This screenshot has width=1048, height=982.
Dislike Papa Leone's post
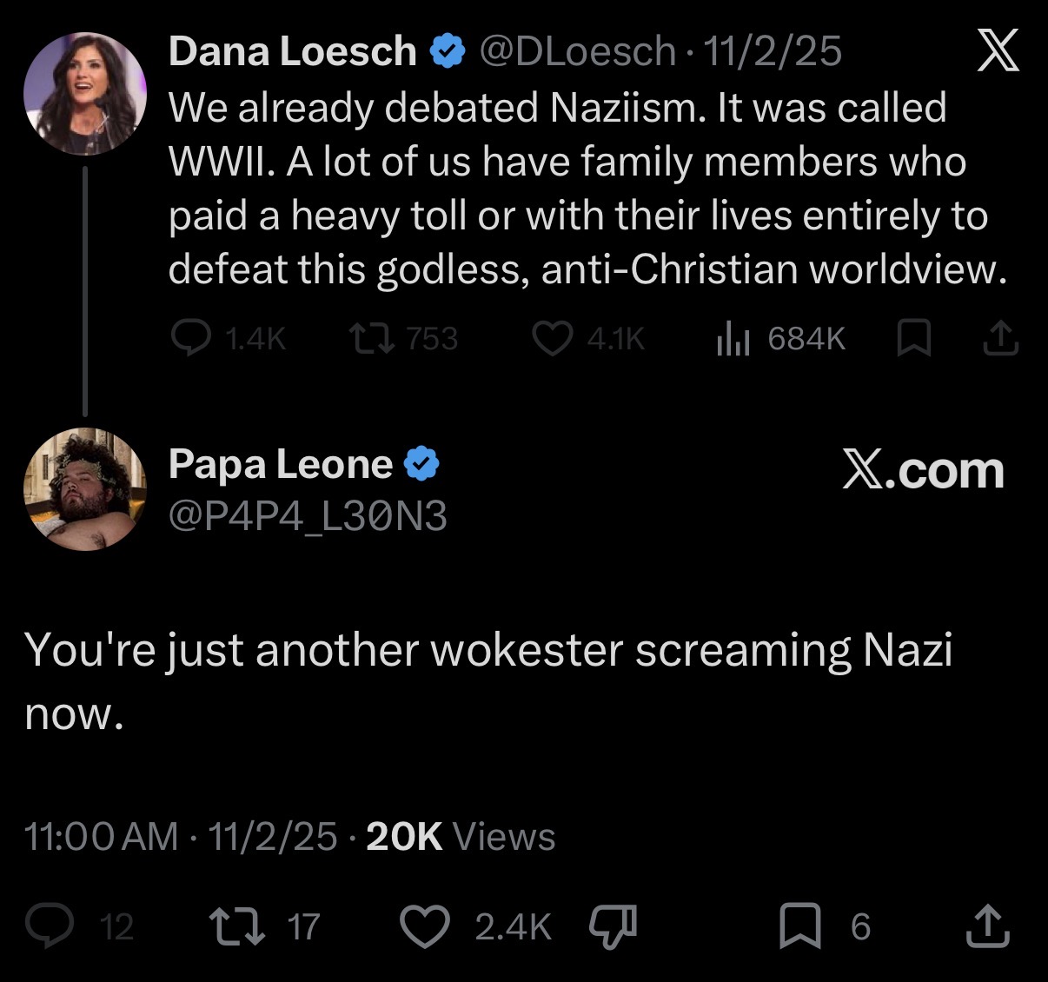[614, 926]
